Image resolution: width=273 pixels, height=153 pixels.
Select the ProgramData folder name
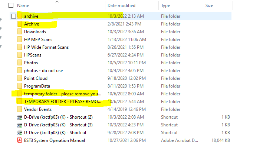[36, 86]
